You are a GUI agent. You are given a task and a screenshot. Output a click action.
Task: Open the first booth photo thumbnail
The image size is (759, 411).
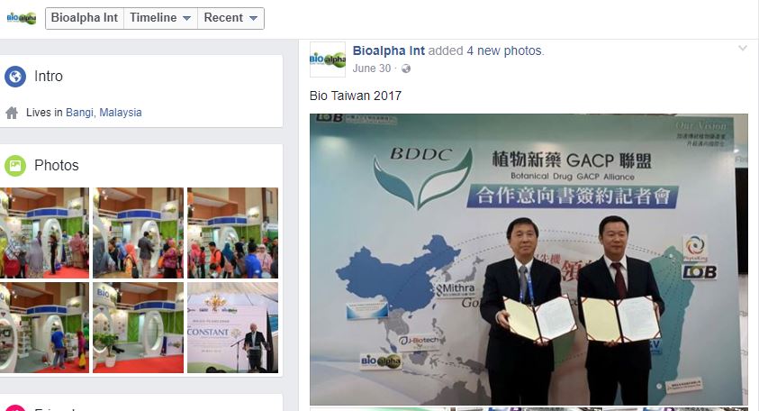(44, 233)
